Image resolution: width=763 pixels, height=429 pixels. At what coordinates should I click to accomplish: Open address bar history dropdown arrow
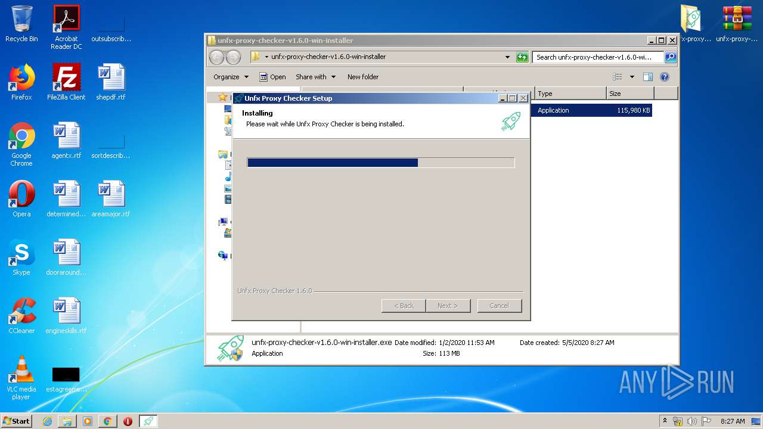(x=507, y=57)
